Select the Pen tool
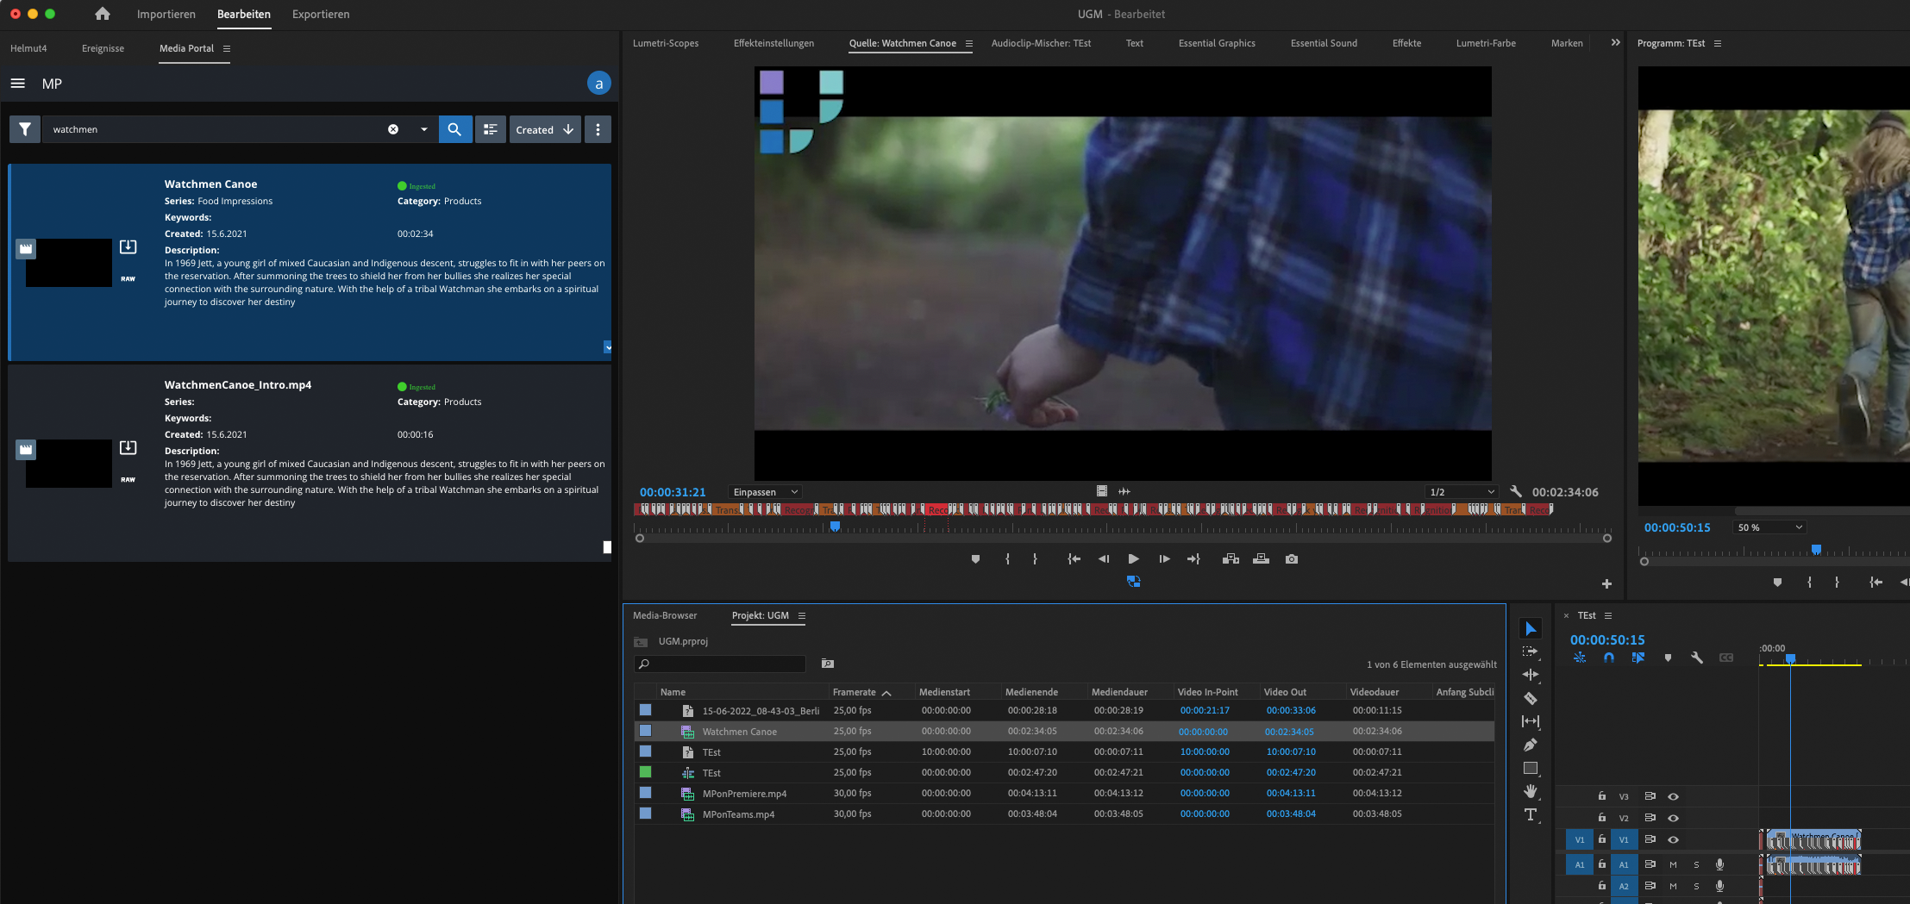Image resolution: width=1910 pixels, height=904 pixels. (1532, 745)
